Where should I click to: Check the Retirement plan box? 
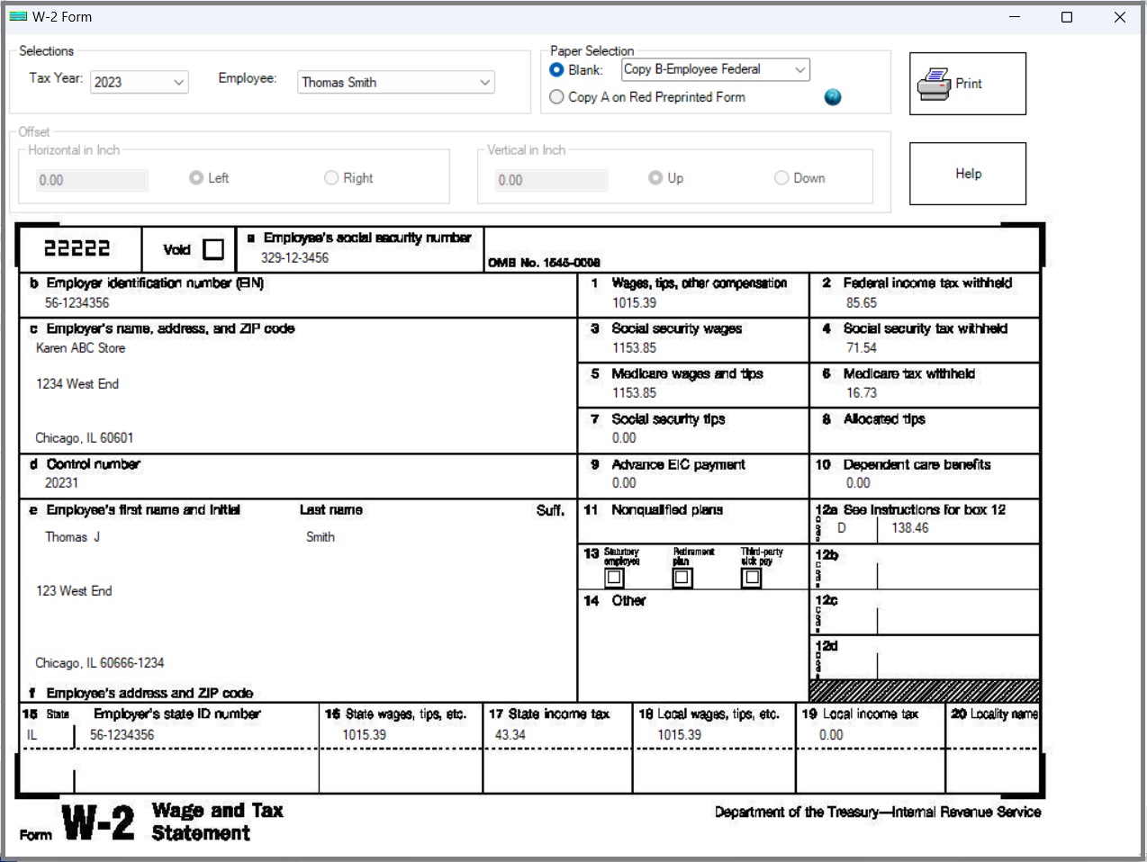pyautogui.click(x=682, y=578)
